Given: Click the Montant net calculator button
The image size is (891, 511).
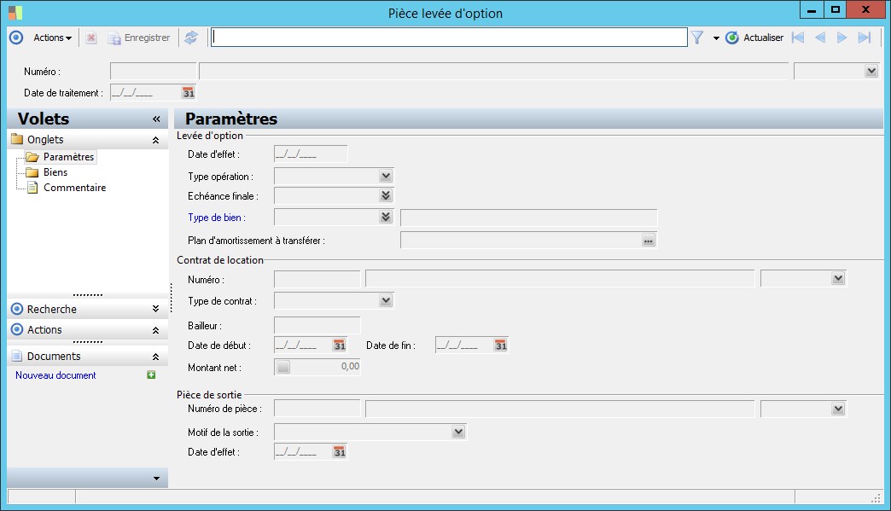Looking at the screenshot, I should tap(283, 367).
